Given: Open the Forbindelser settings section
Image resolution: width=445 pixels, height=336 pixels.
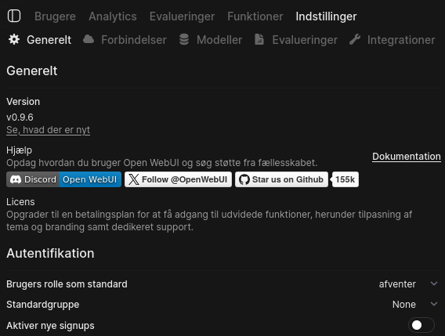Looking at the screenshot, I should tap(125, 40).
